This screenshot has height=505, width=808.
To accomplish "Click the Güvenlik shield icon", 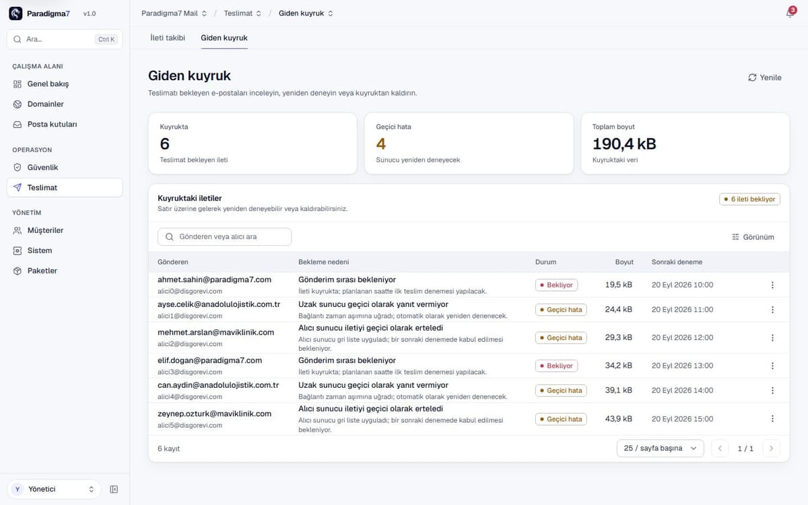I will pyautogui.click(x=18, y=168).
